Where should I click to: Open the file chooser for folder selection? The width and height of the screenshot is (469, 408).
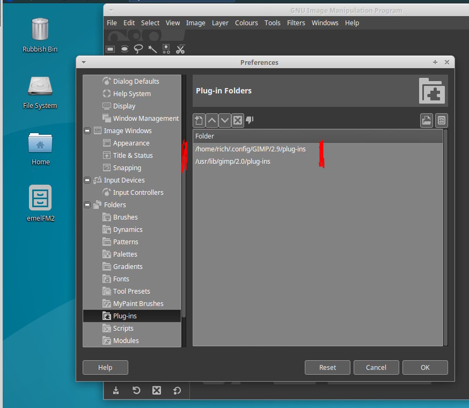[426, 121]
